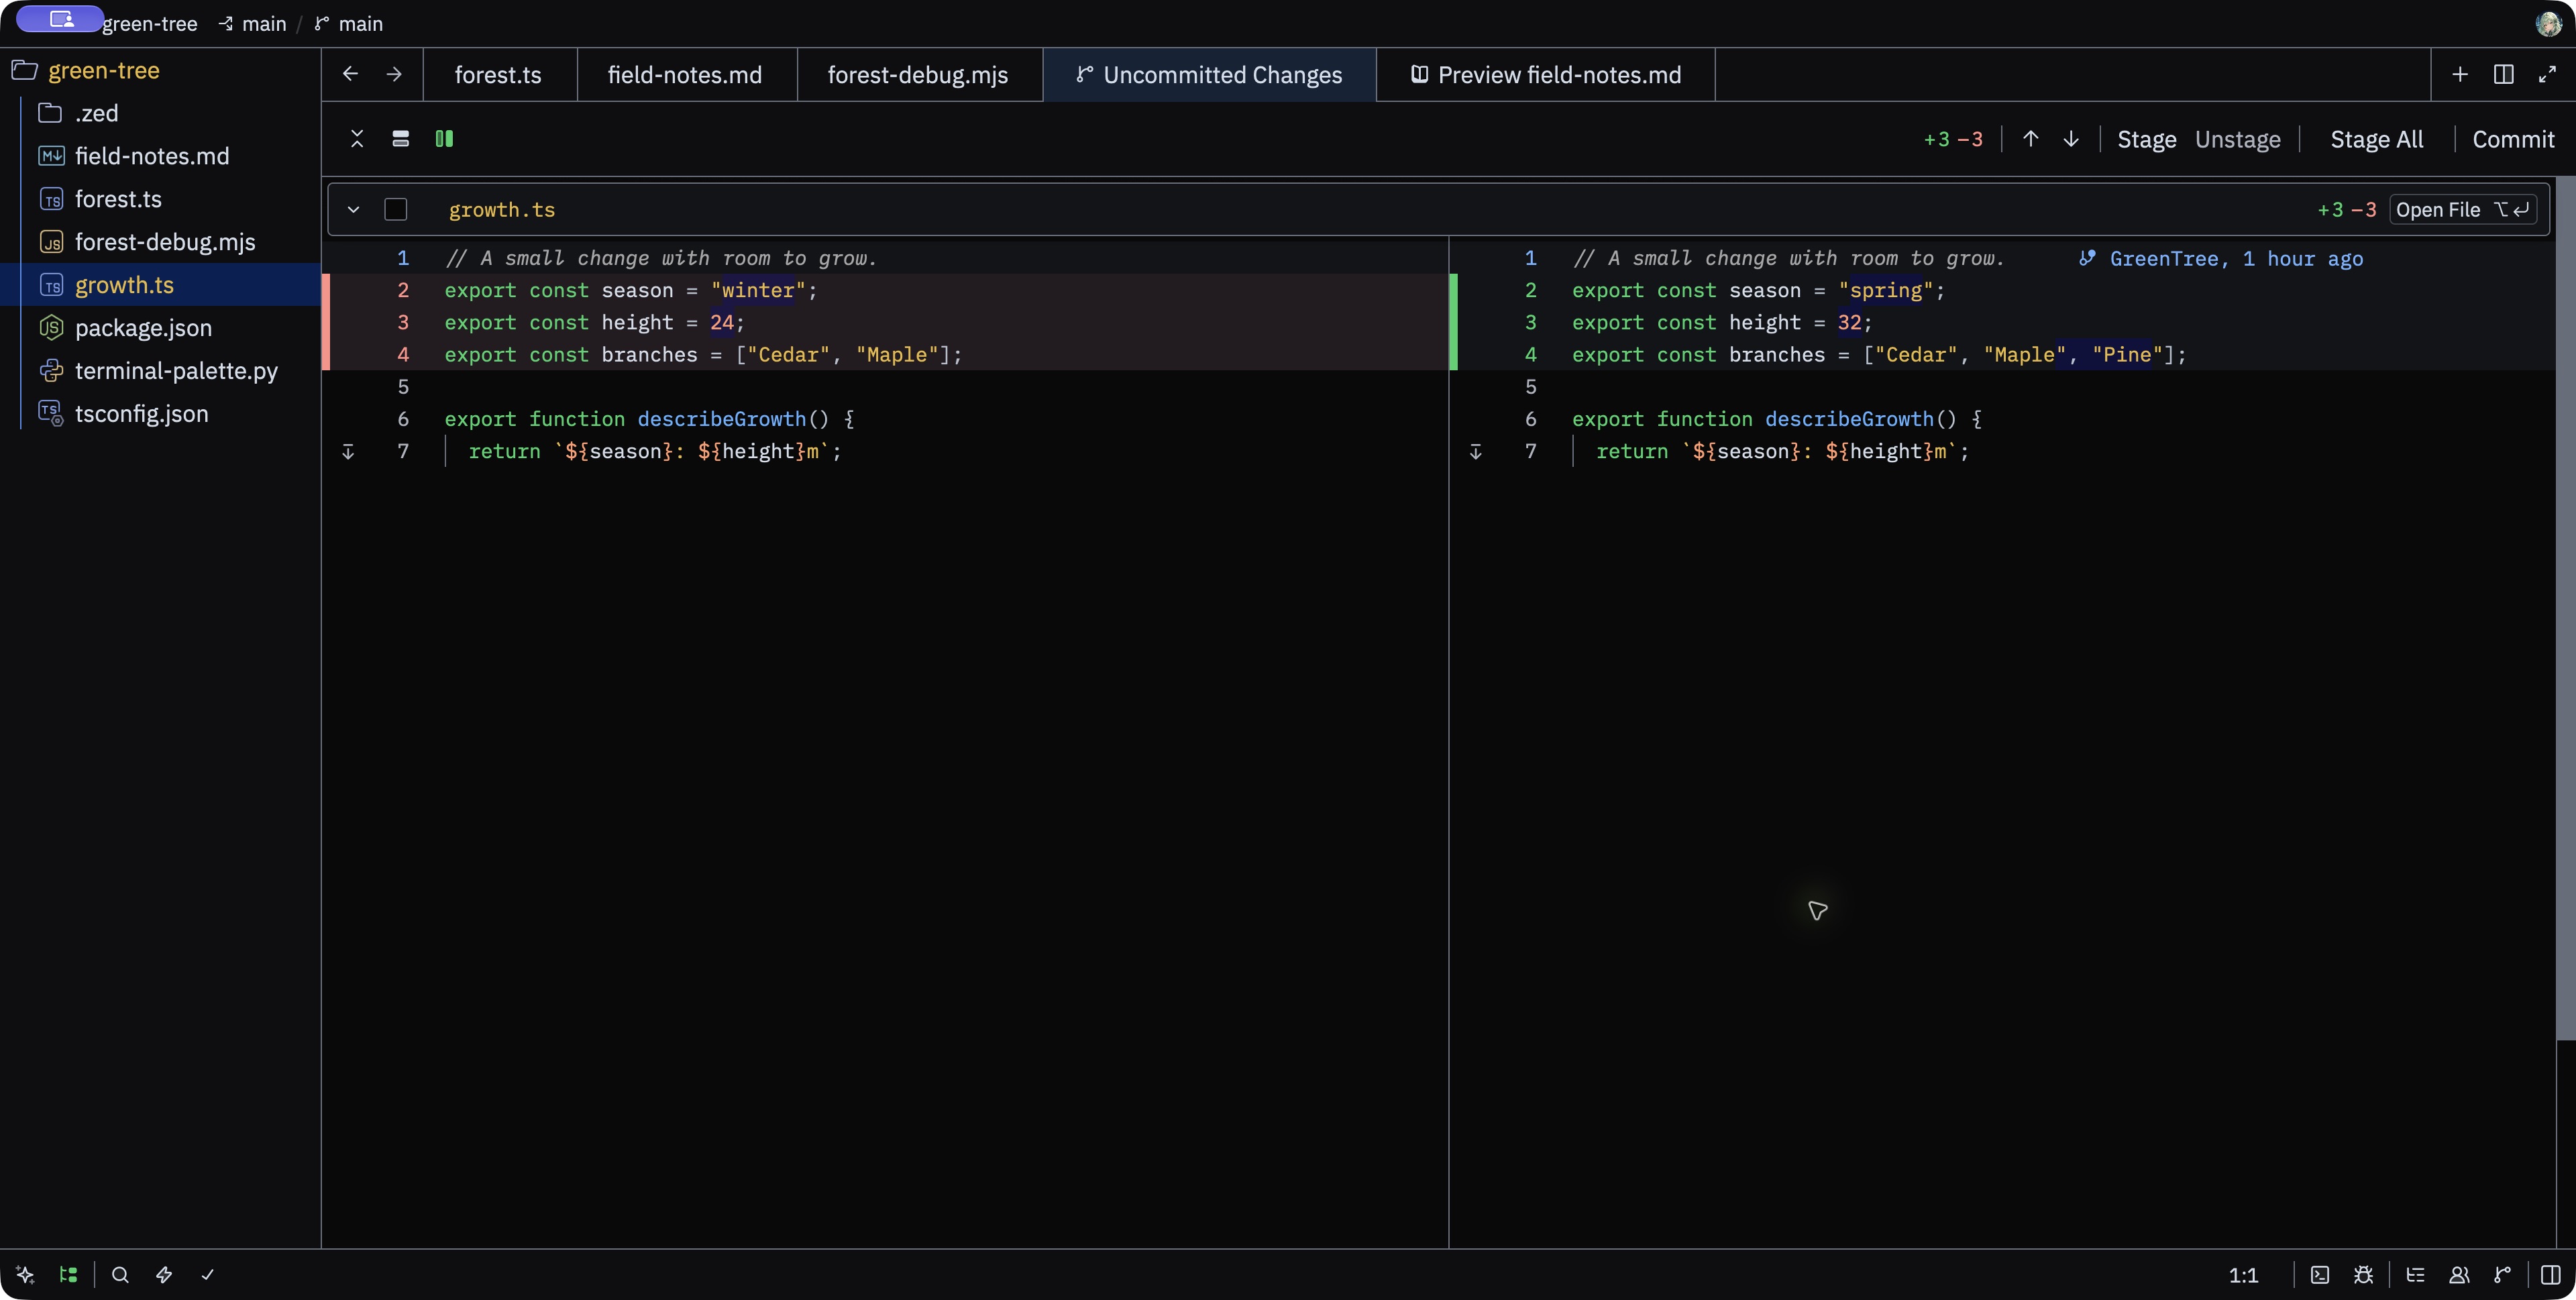2576x1300 pixels.
Task: Jump to previous hunk with the up arrow
Action: [2031, 139]
